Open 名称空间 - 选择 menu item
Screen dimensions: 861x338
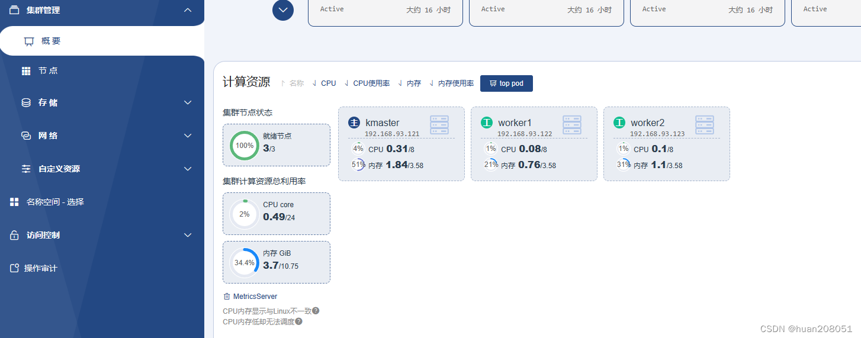55,202
